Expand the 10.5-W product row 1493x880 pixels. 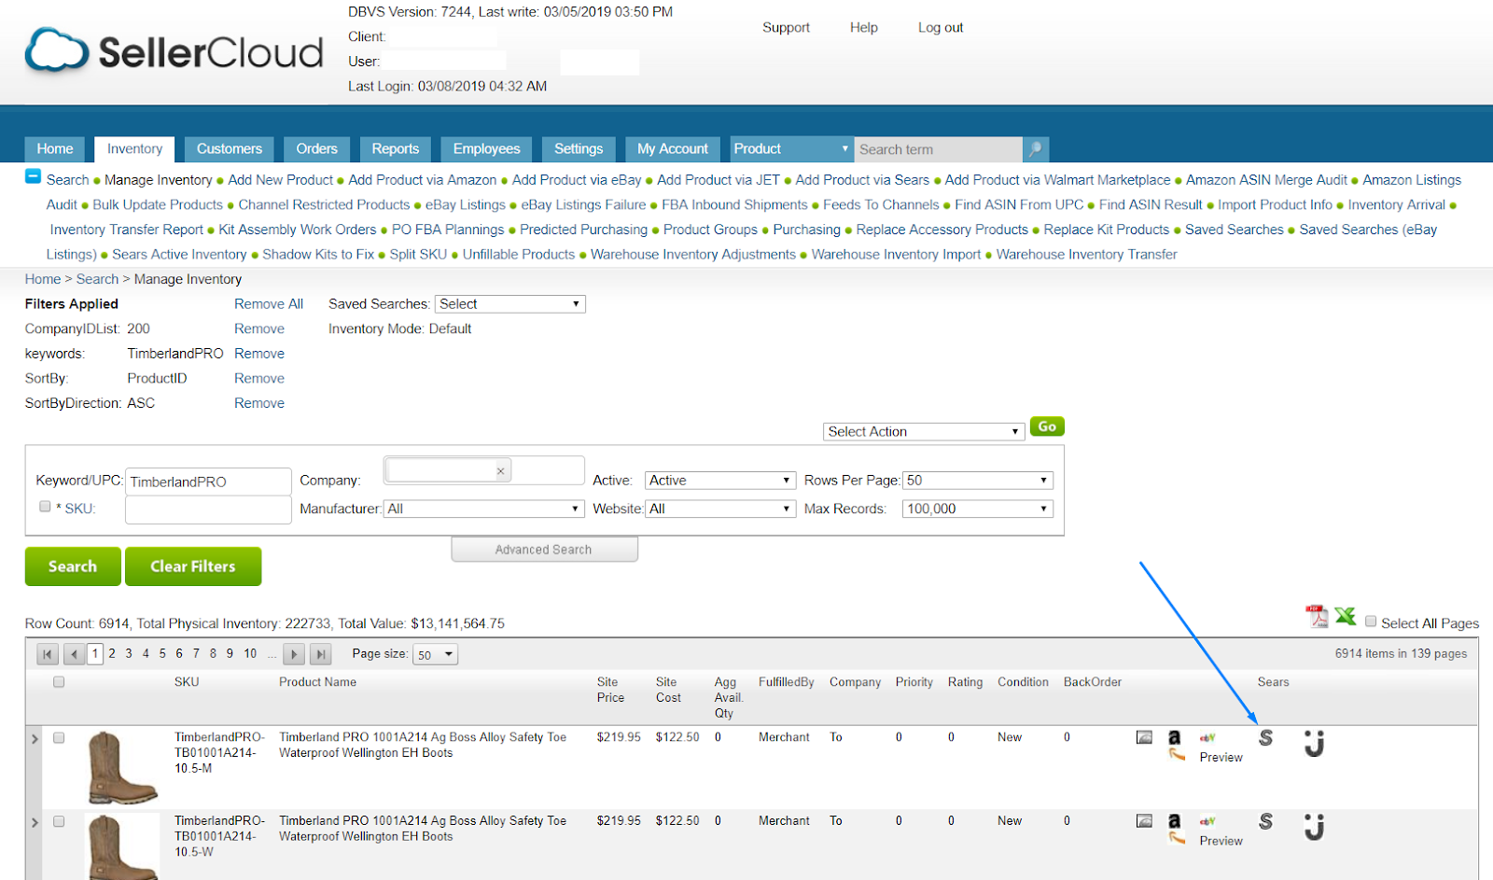click(35, 823)
